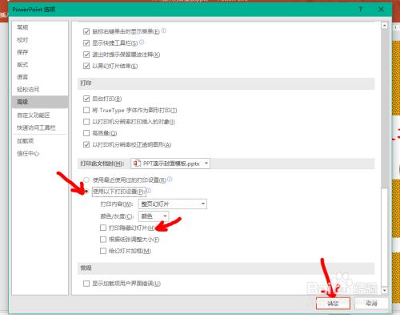Toggle 以打印机分辨率校正透明图形 checkbox
400x315 pixels.
coord(86,144)
